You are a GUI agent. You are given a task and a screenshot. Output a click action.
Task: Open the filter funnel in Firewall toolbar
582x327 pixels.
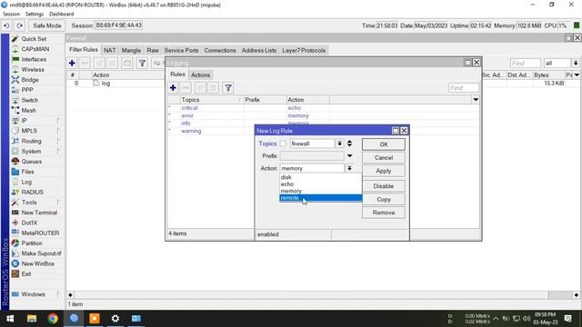pyautogui.click(x=142, y=63)
